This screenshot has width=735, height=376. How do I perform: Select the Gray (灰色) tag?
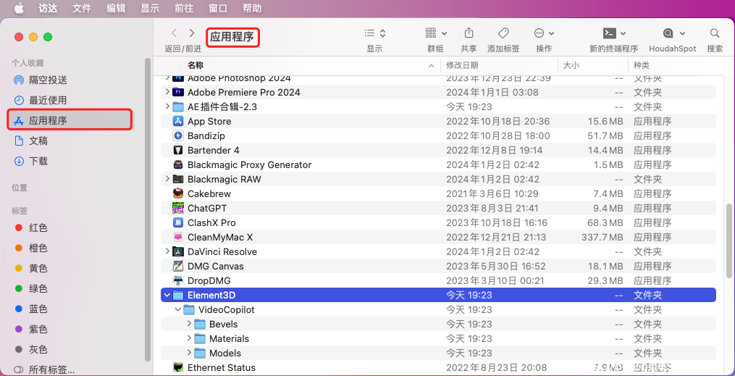(31, 350)
